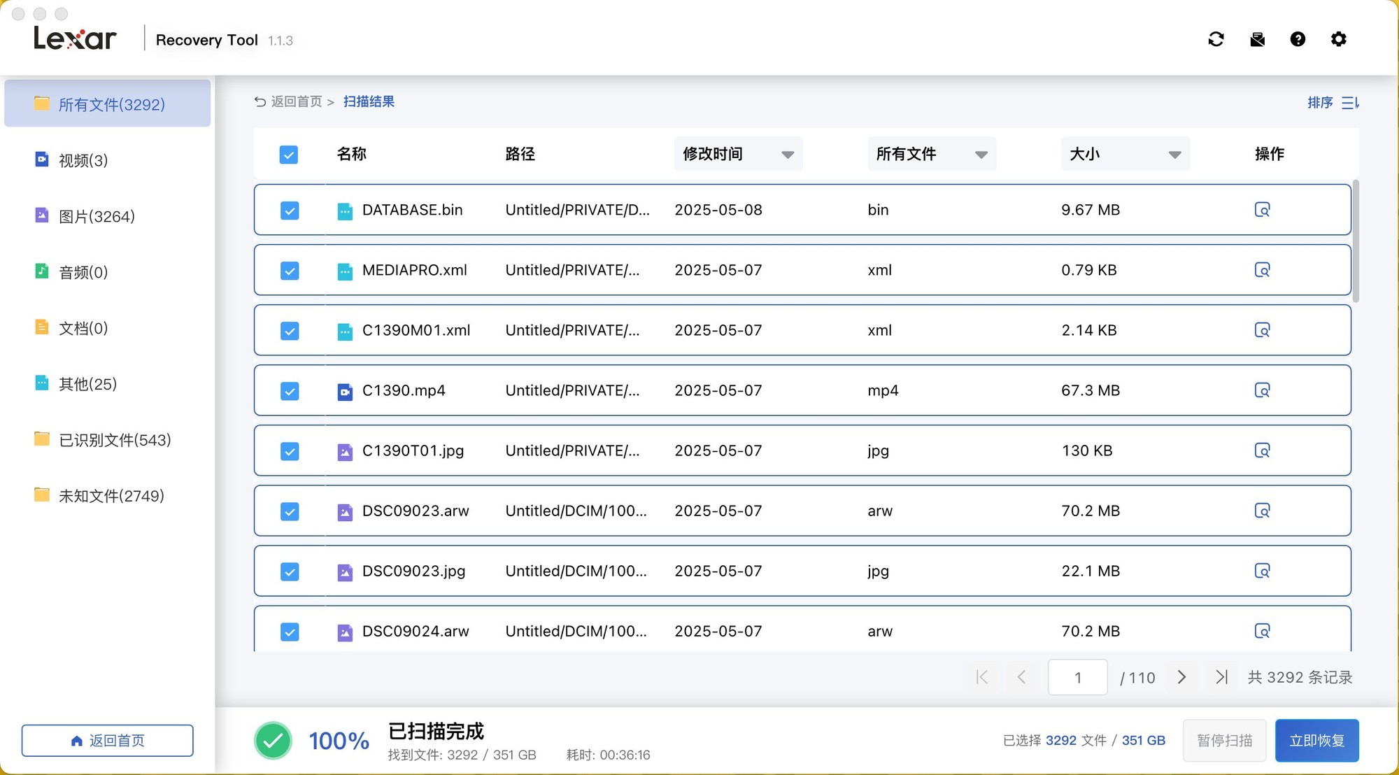Select 图片(3264) category in sidebar
The height and width of the screenshot is (775, 1399).
point(97,216)
